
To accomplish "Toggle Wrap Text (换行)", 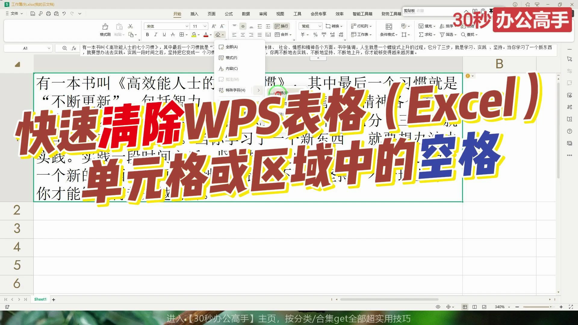I will click(x=281, y=26).
